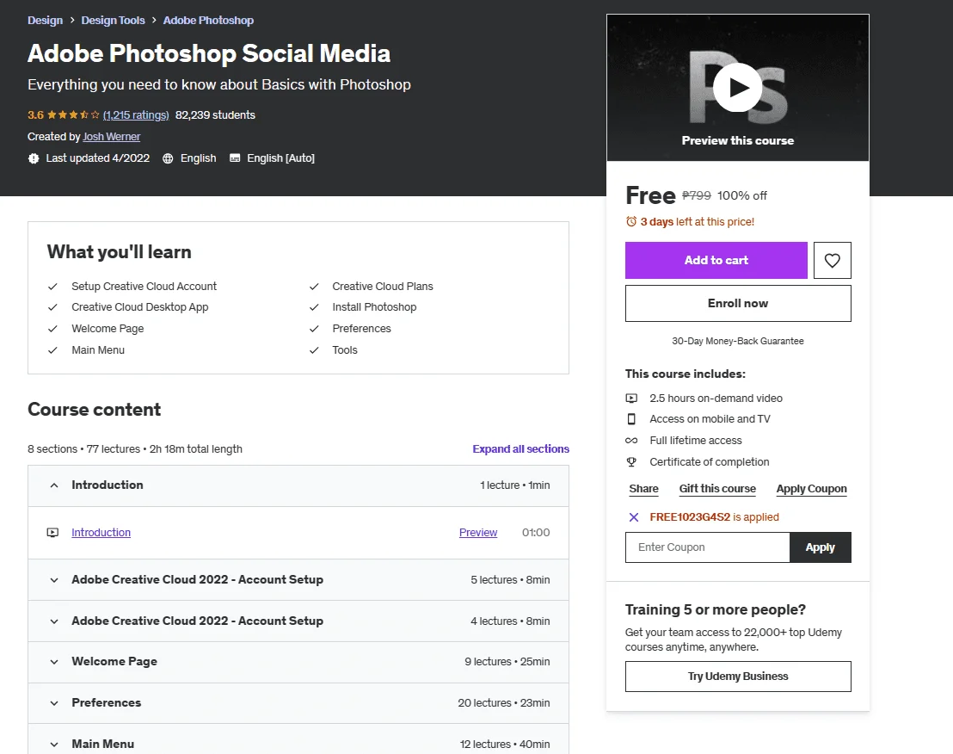Click Gift this course
Viewport: 953px width, 754px height.
(x=717, y=489)
